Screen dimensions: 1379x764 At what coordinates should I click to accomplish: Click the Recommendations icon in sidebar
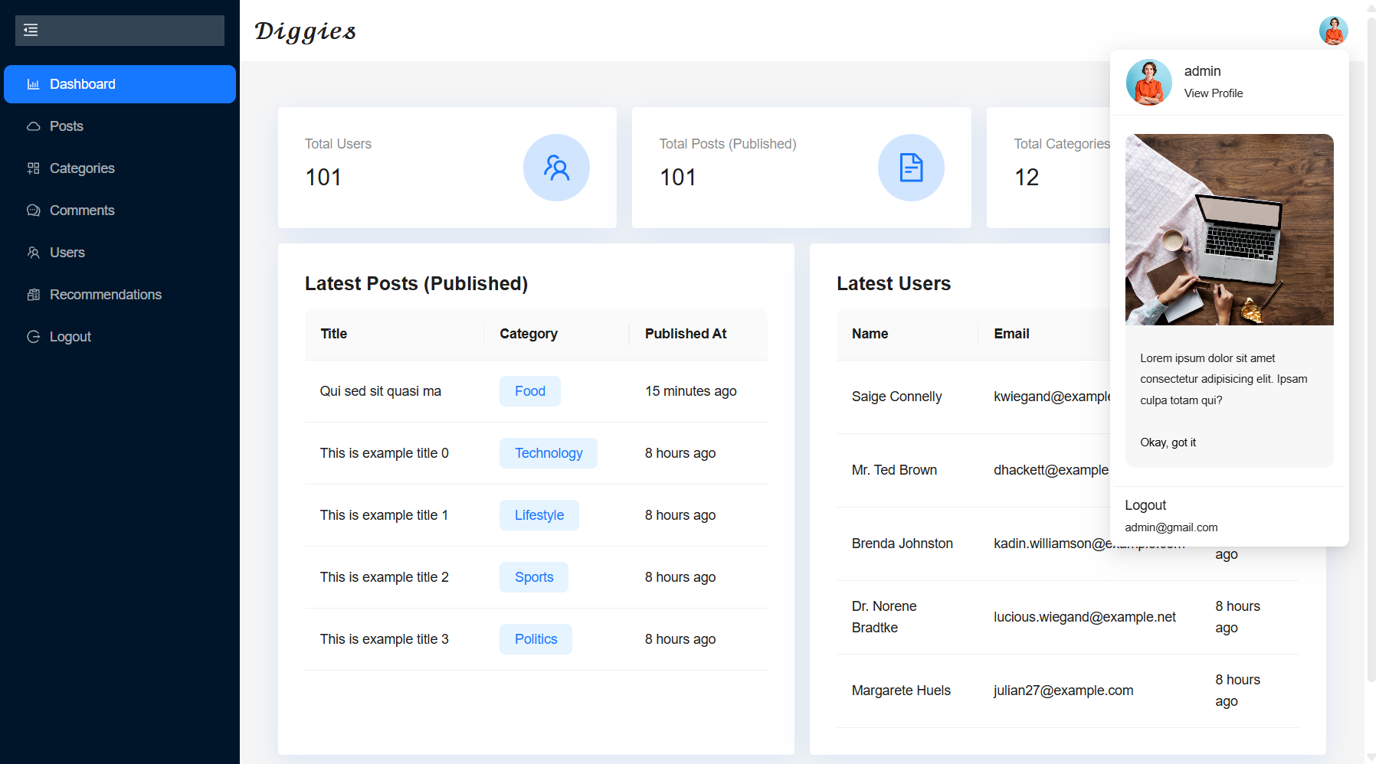33,295
